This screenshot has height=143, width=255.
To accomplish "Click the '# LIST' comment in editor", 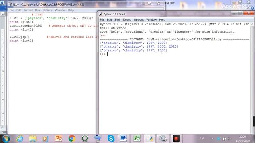I will pos(37,15).
